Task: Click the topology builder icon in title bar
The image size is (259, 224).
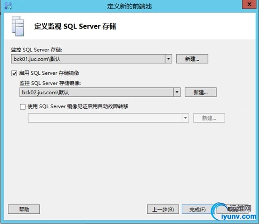Action: pyautogui.click(x=8, y=6)
